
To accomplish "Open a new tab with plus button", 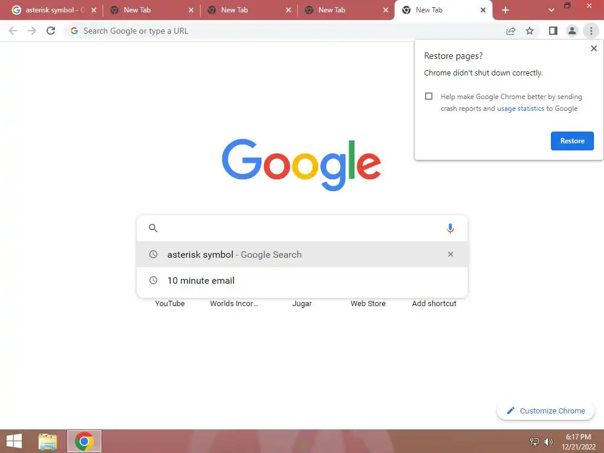I will click(x=505, y=10).
